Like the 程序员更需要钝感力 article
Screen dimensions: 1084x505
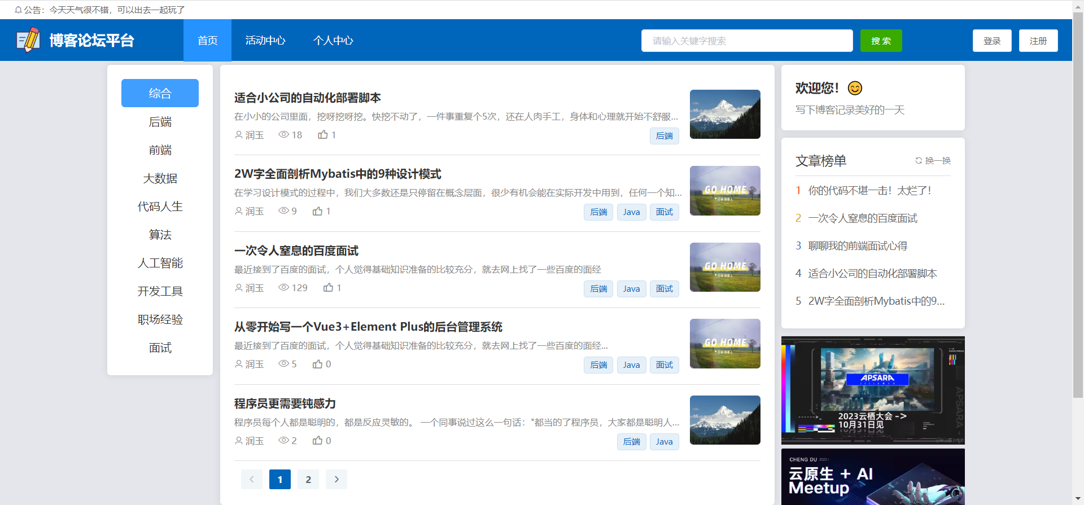point(318,440)
